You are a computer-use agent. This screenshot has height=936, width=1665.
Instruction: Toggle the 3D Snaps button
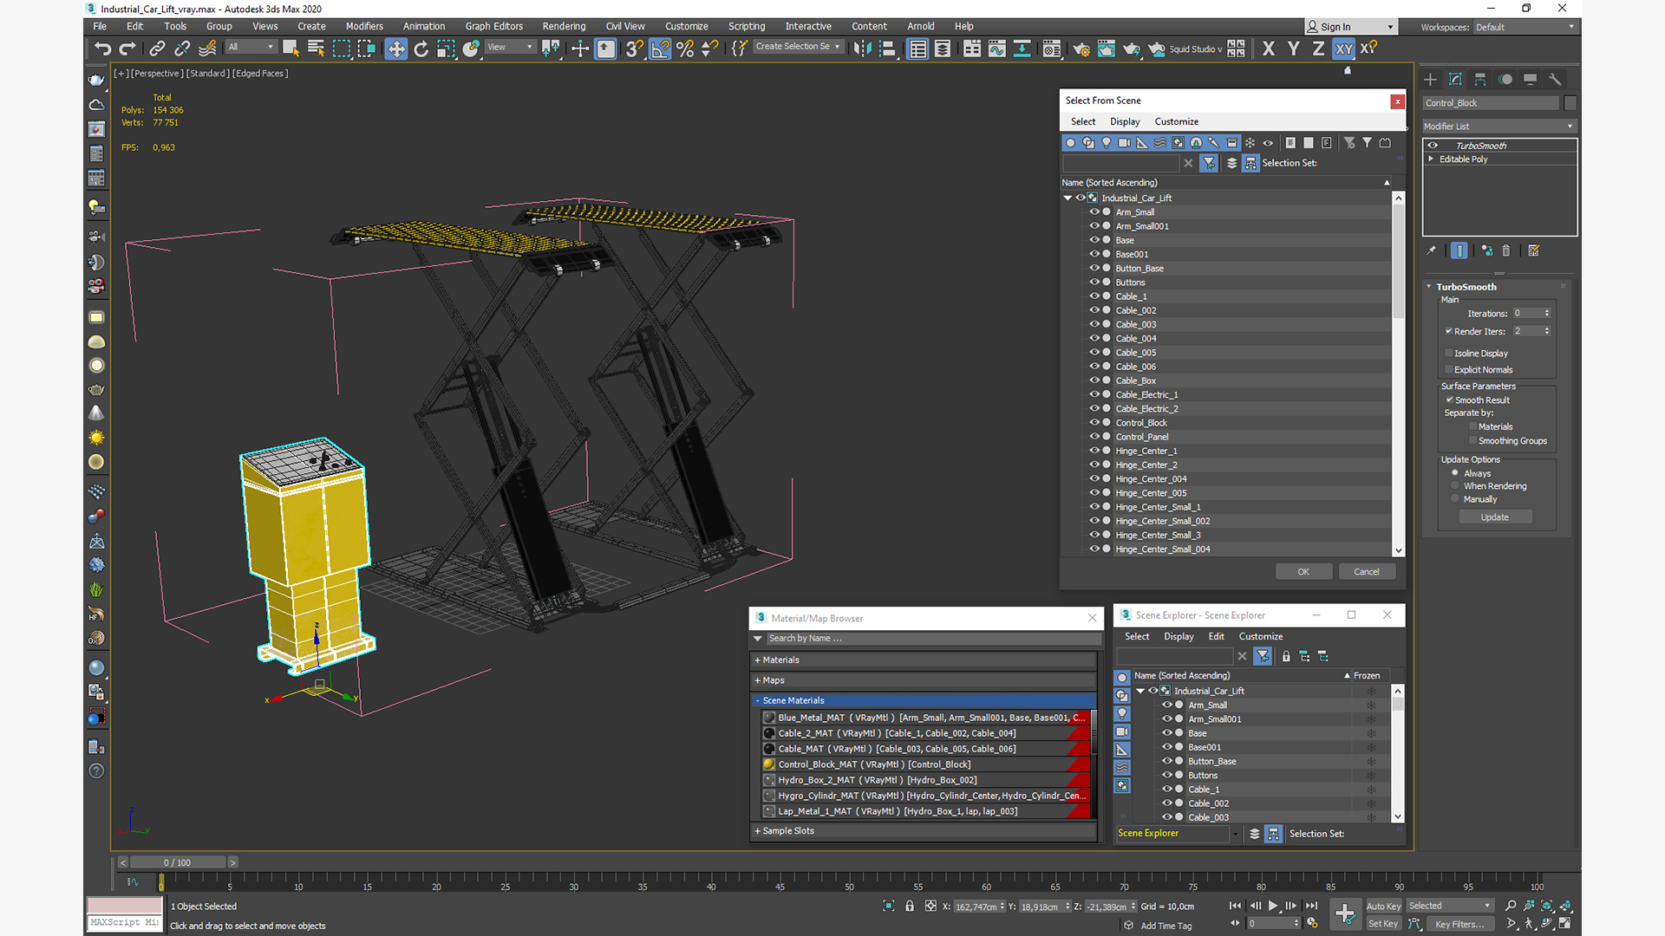click(635, 49)
